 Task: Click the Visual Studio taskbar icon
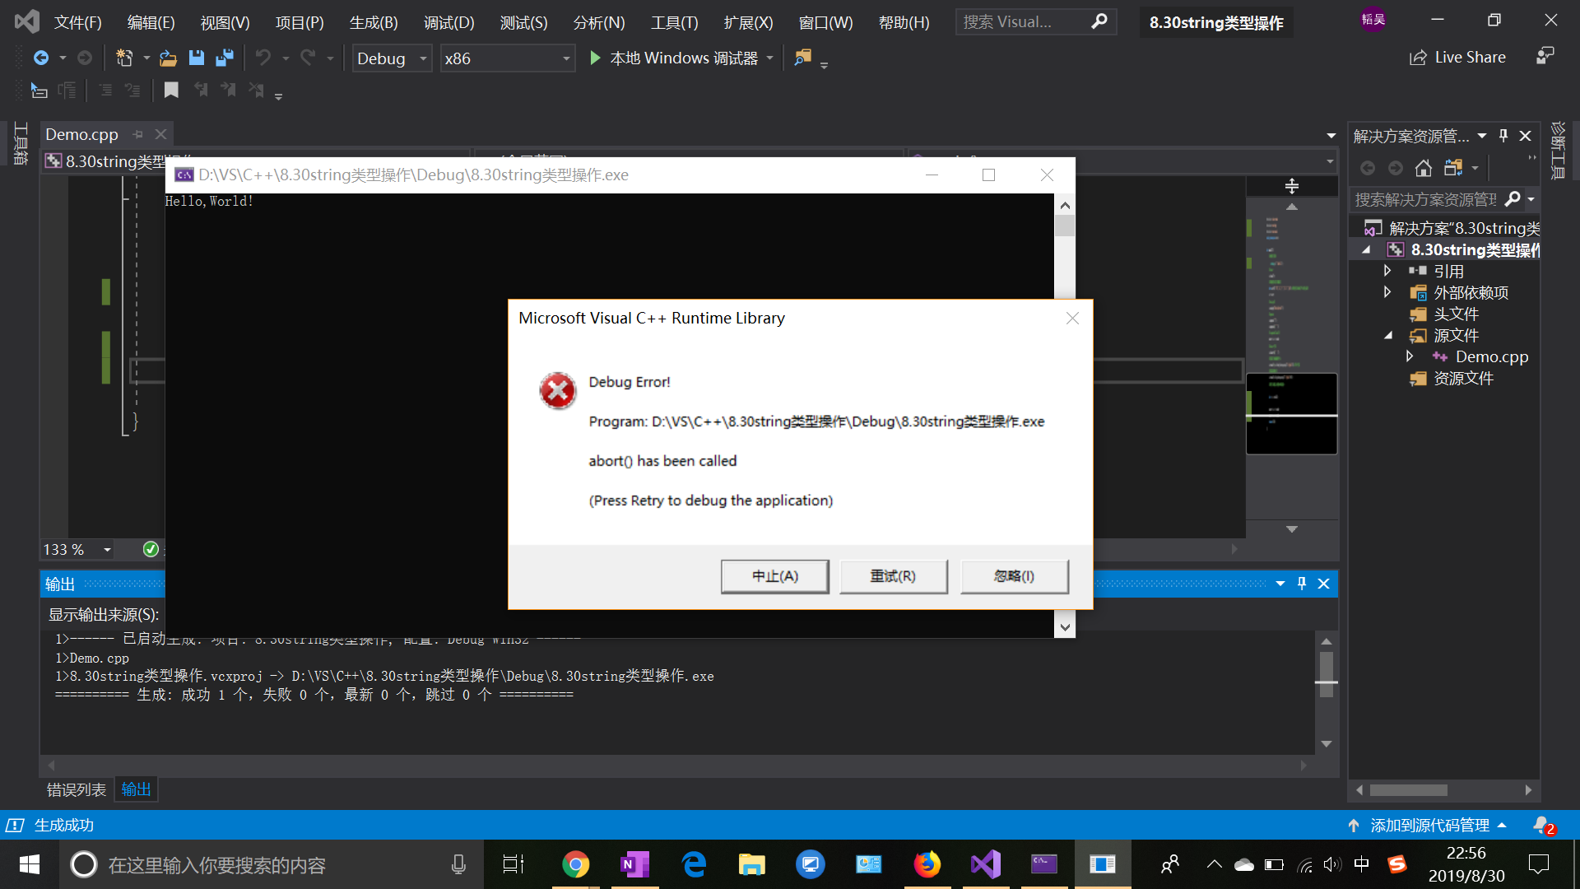986,864
